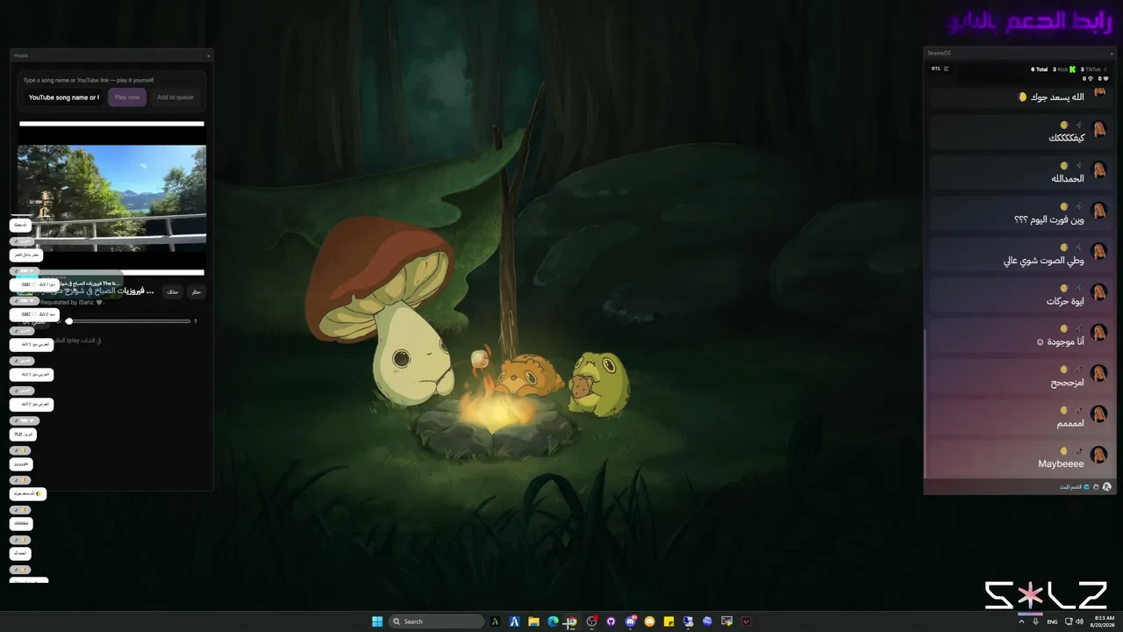Open GitHub Desktop from the taskbar
The height and width of the screenshot is (632, 1123).
click(x=611, y=621)
